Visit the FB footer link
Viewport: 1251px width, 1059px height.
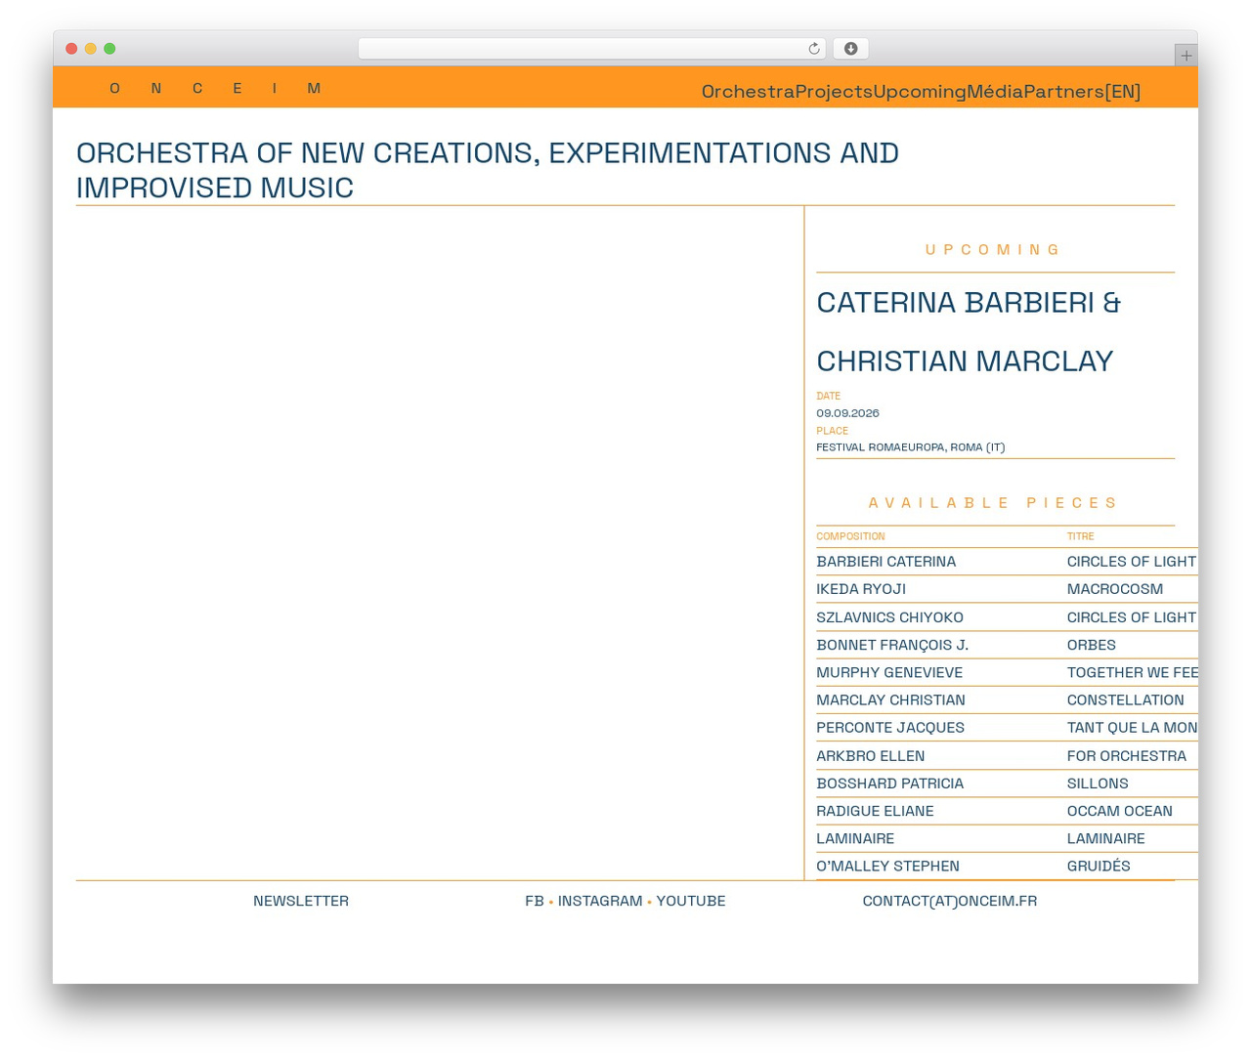coord(535,901)
